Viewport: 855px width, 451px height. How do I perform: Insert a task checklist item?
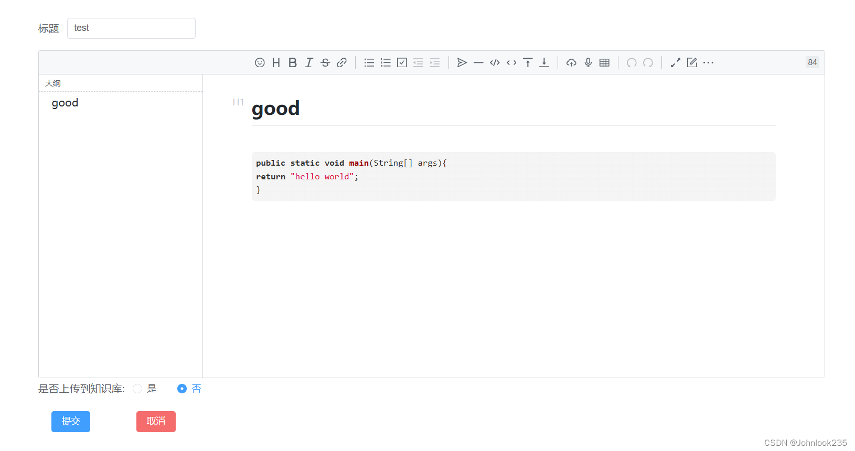click(402, 62)
